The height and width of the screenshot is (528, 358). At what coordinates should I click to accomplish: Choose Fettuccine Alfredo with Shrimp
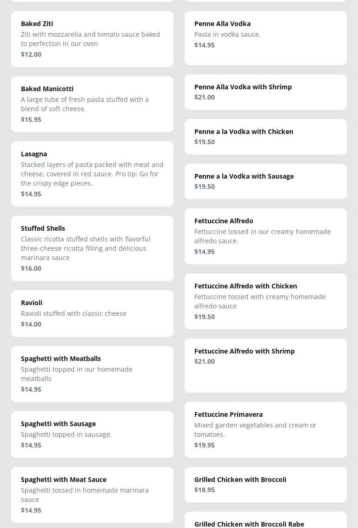265,365
